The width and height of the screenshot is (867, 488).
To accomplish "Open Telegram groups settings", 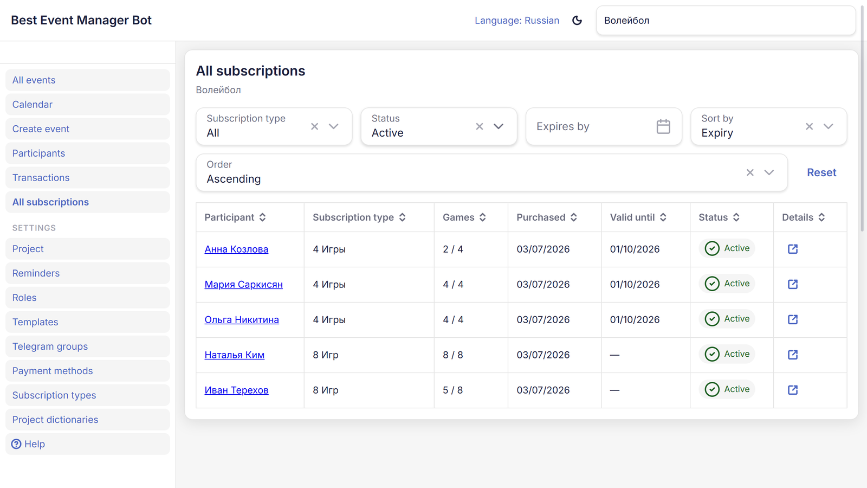I will [x=88, y=346].
